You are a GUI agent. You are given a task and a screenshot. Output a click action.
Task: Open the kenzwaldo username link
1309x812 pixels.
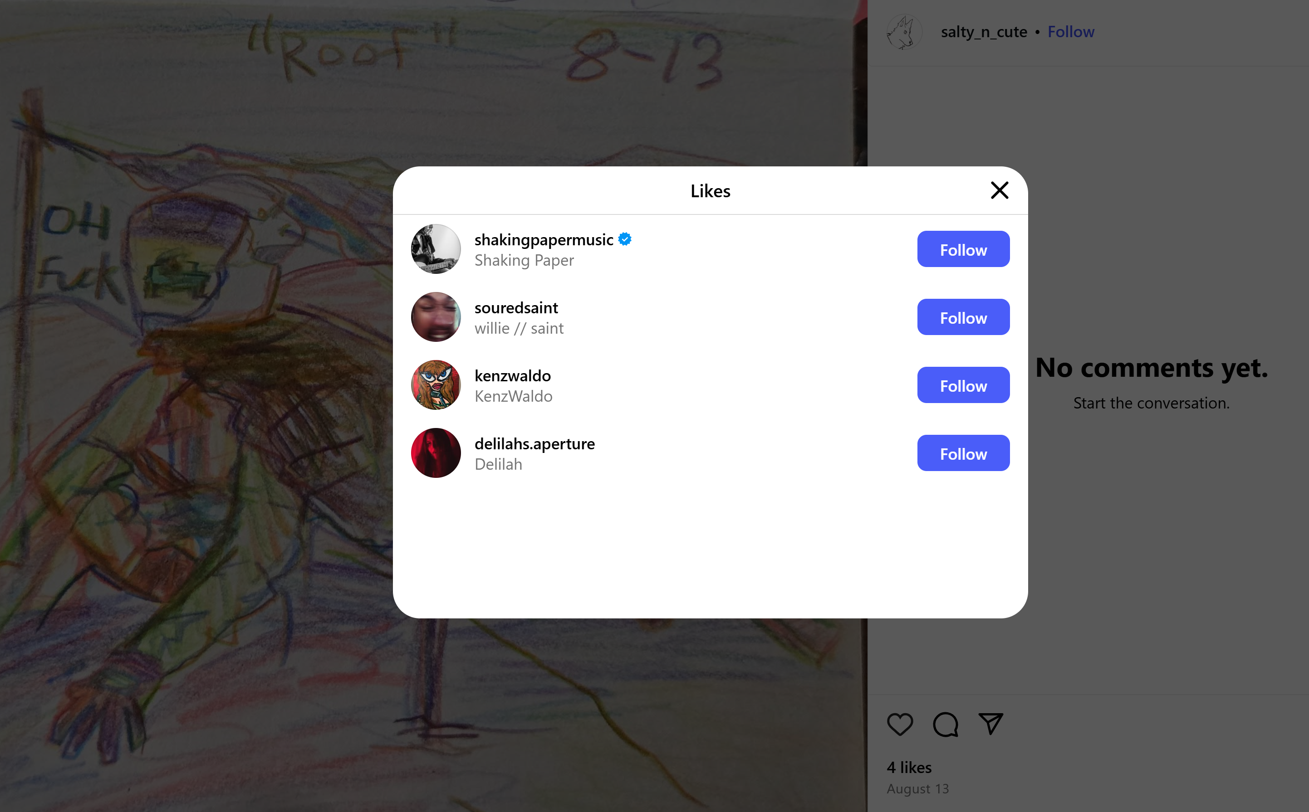point(513,375)
